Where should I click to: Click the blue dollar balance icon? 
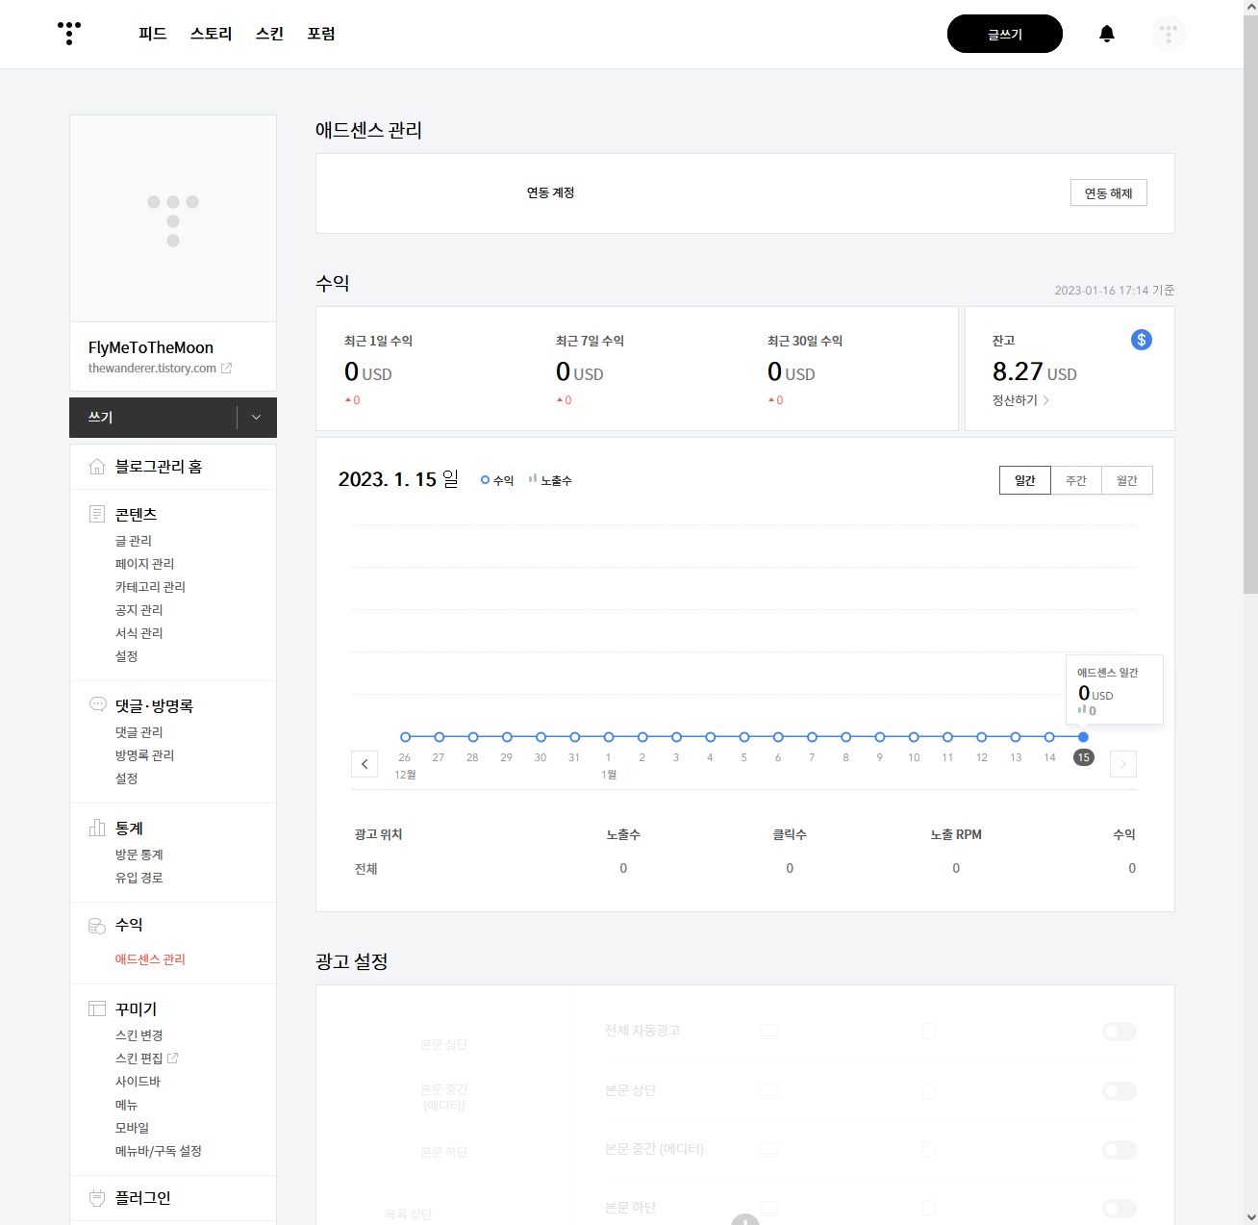point(1142,340)
